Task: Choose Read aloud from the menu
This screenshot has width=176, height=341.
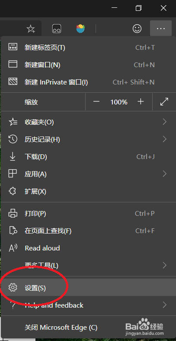Action: click(88, 248)
